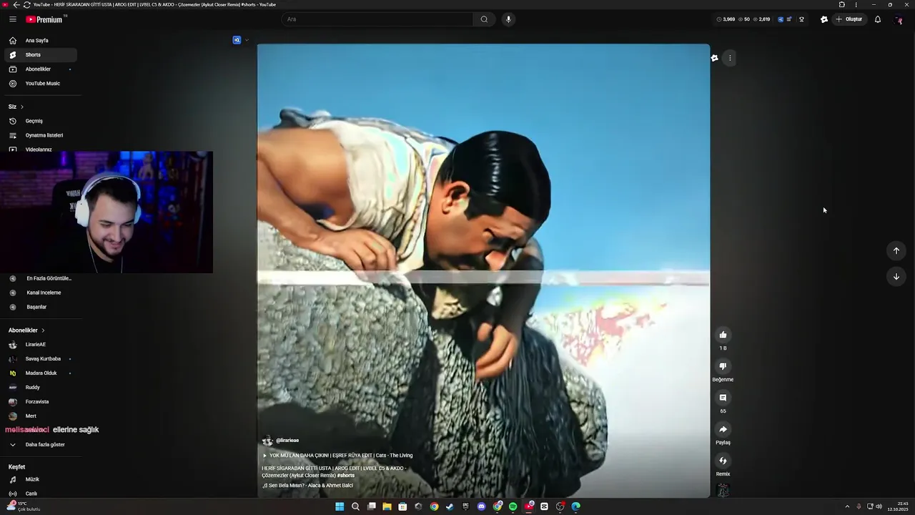This screenshot has width=915, height=515.
Task: Open related video YOK MU LAN DAHA ÇIKIN
Action: (x=337, y=456)
